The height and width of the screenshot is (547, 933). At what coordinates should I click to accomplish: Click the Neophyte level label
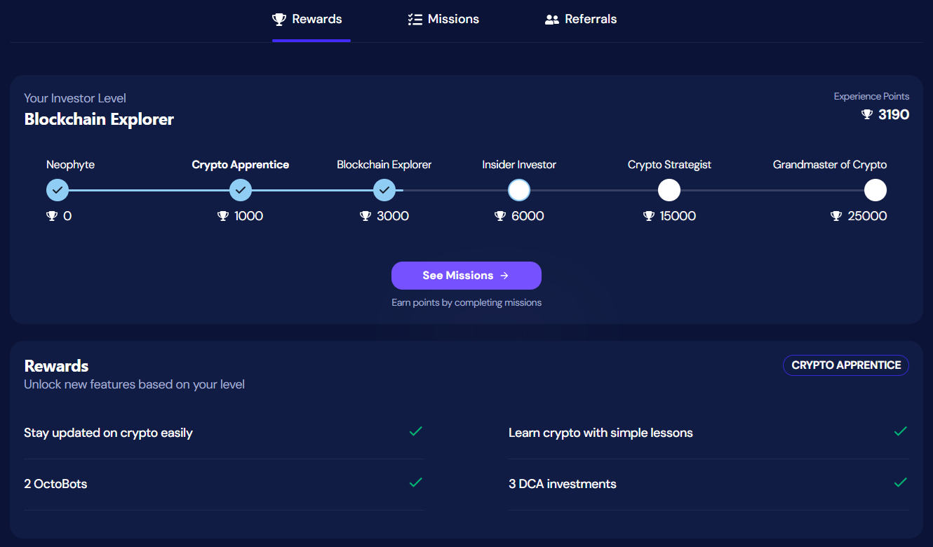pyautogui.click(x=70, y=165)
